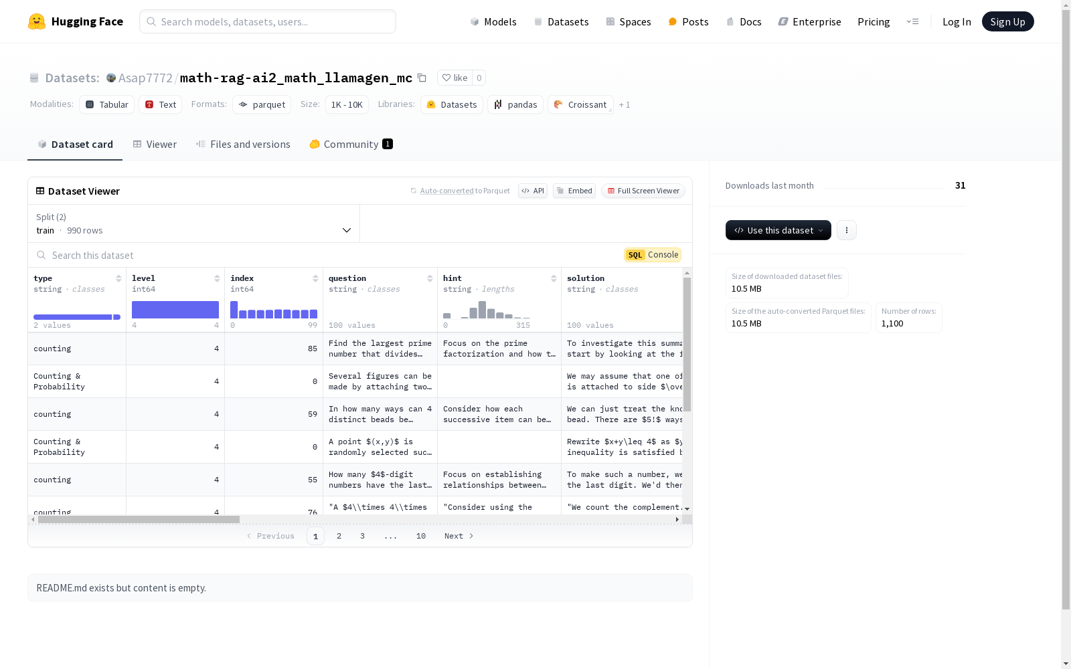Click the Embed button

click(574, 191)
